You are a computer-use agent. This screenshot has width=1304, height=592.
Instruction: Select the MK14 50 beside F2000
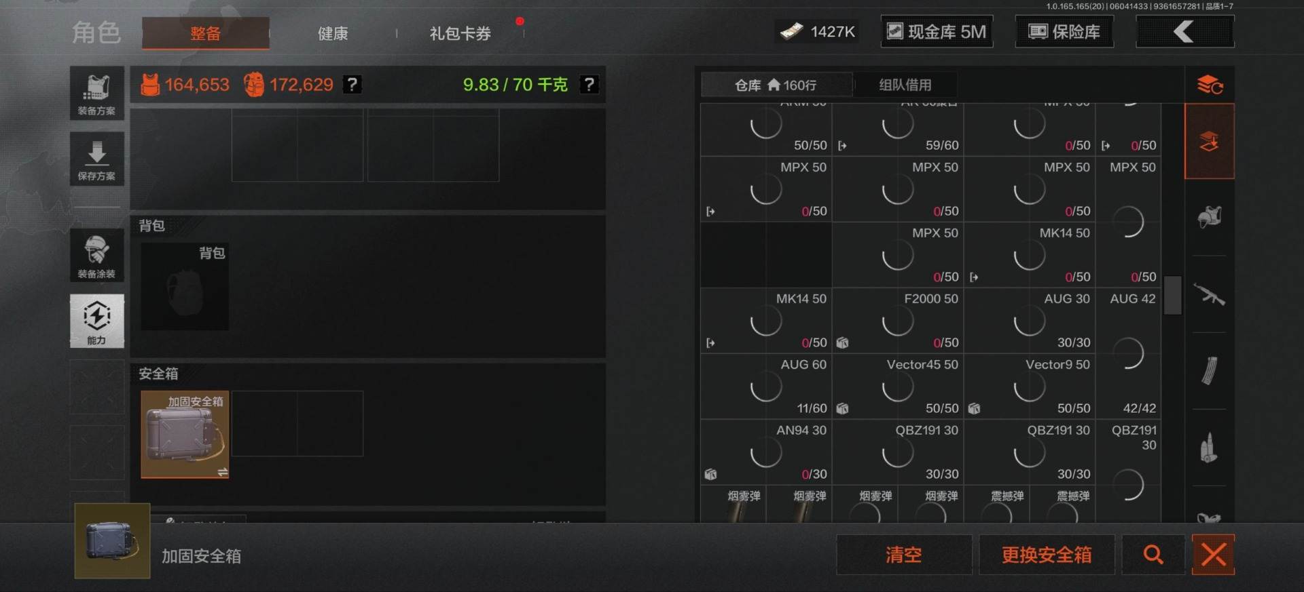click(766, 321)
